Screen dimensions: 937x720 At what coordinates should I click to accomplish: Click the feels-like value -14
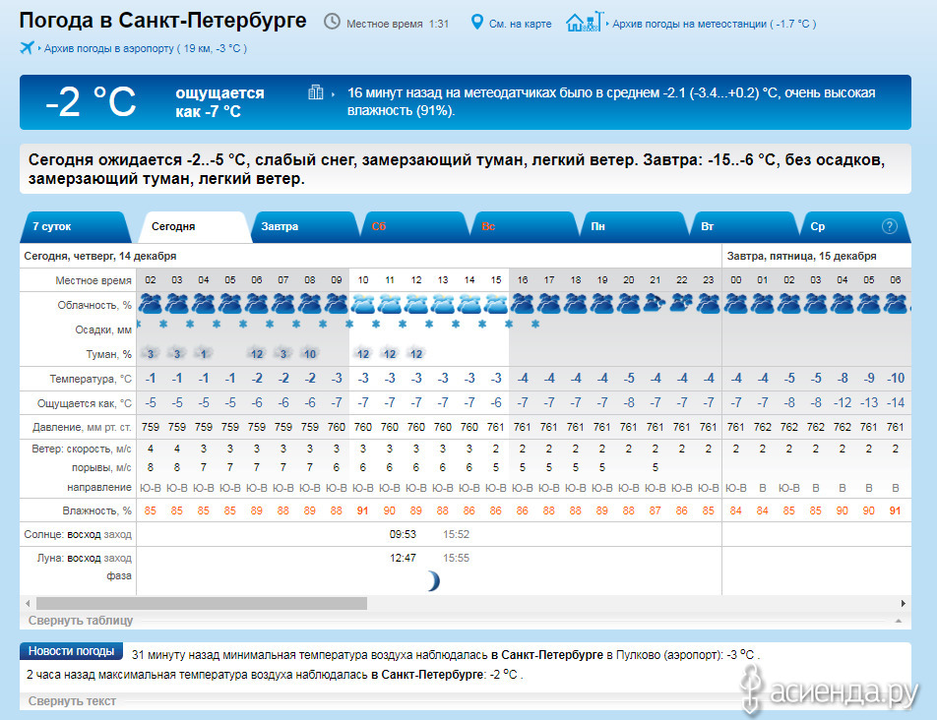(896, 403)
